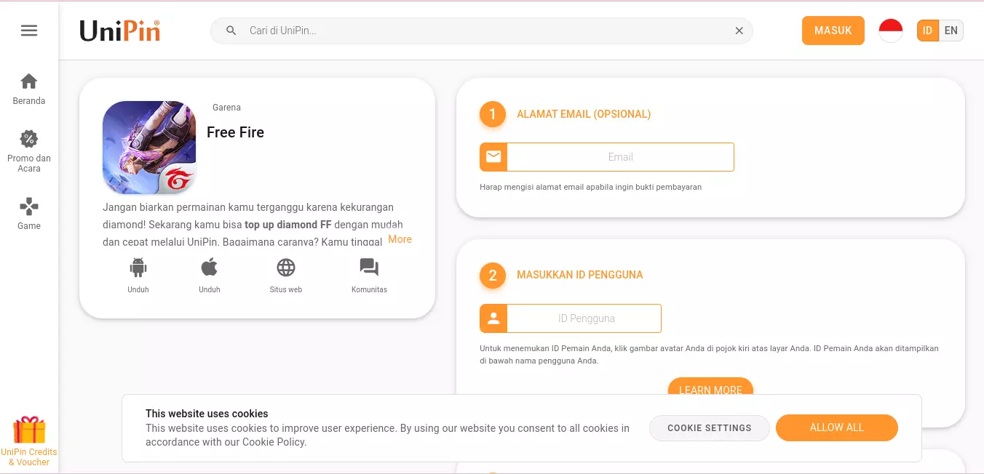984x474 pixels.
Task: Open the hamburger menu
Action: 29,31
